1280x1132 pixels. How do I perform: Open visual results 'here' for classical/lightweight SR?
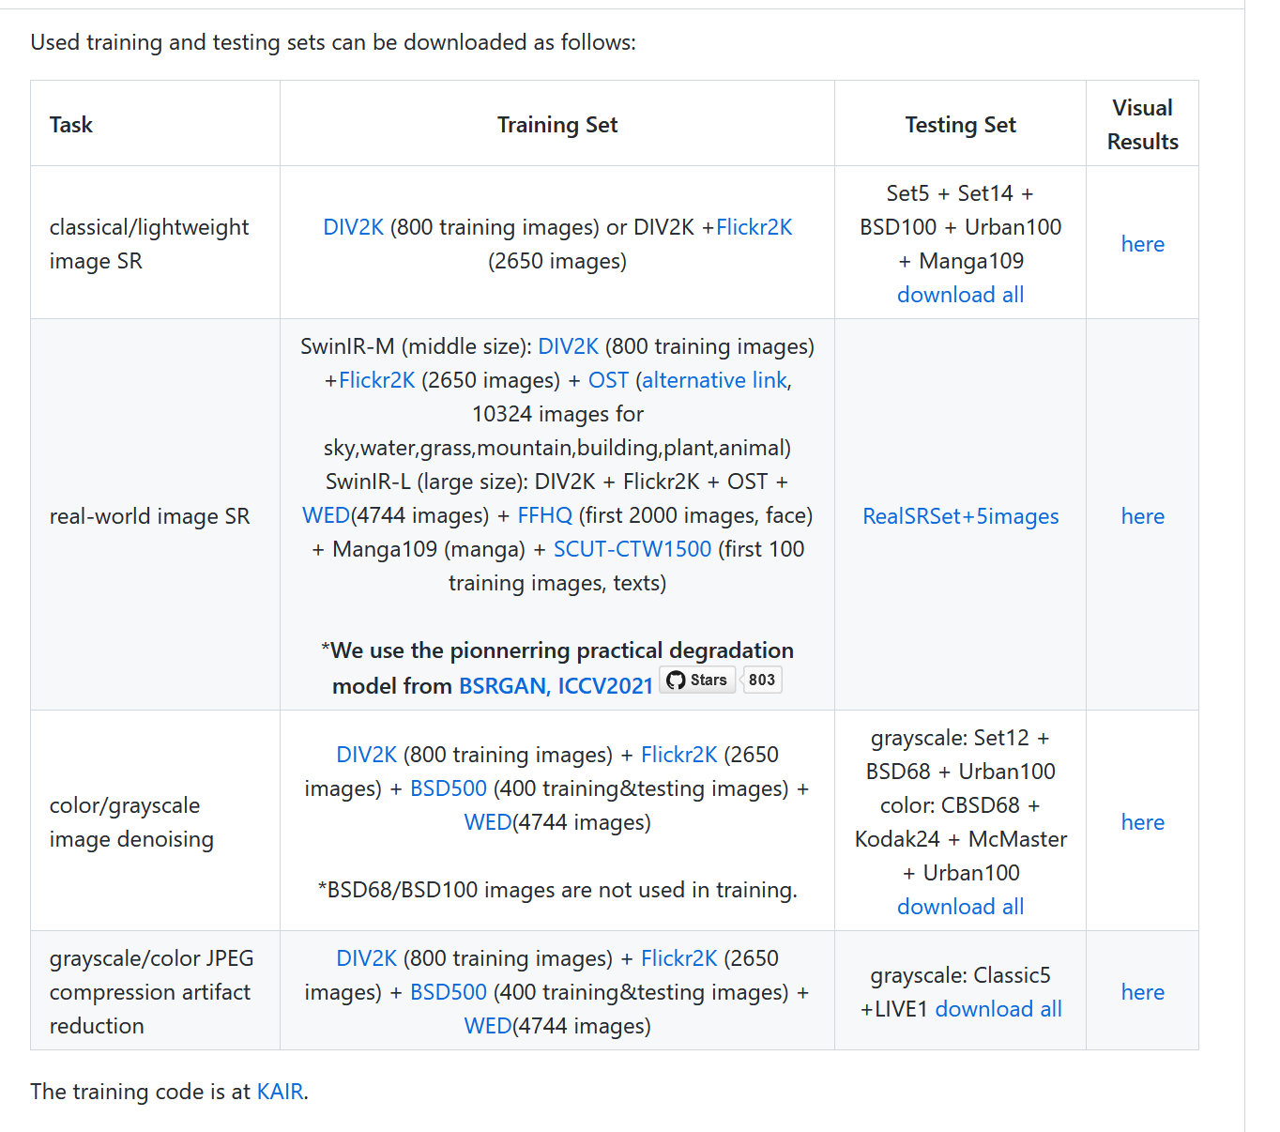pos(1142,244)
